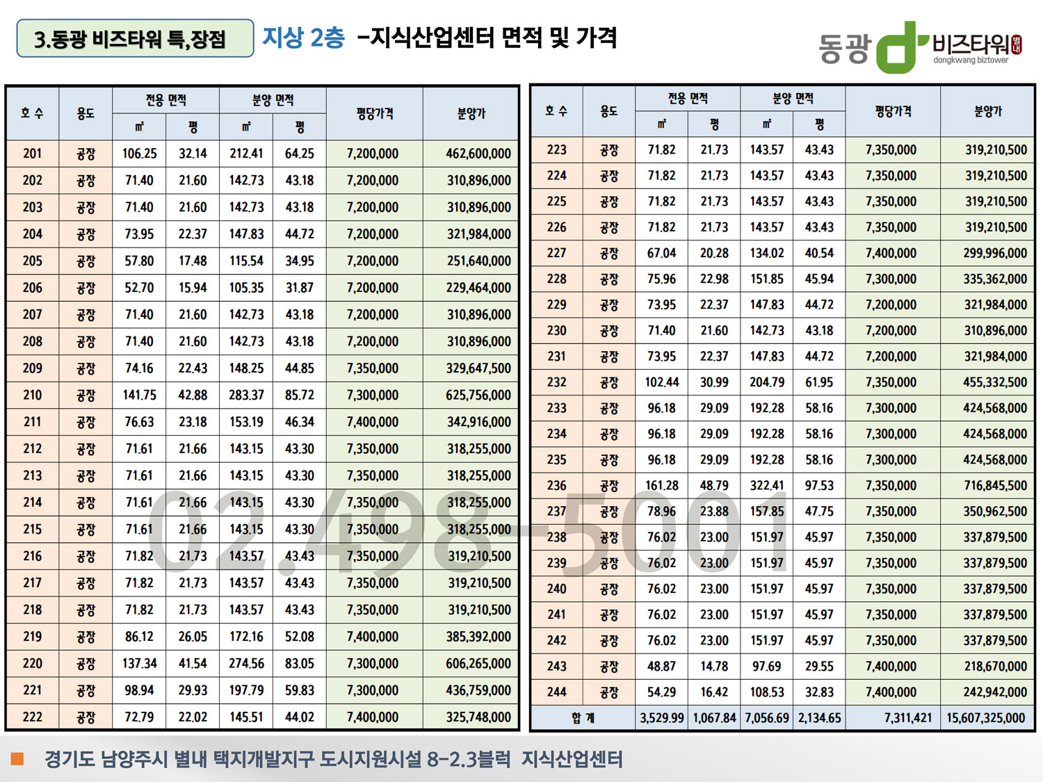Screen dimensions: 1043x782
Task: Select unit number 243
Action: pyautogui.click(x=556, y=666)
